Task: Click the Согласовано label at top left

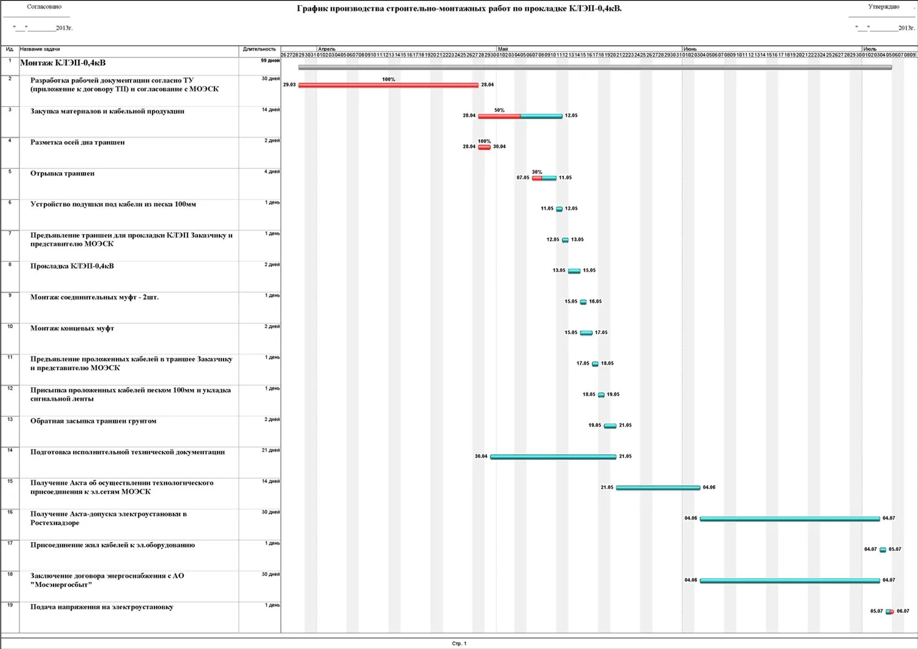Action: [44, 7]
